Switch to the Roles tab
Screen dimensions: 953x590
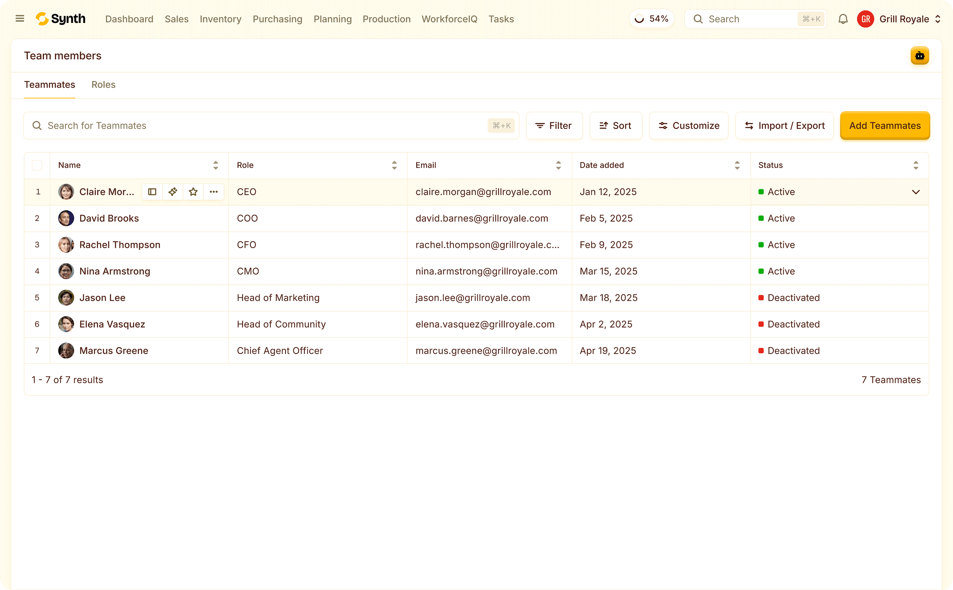103,85
